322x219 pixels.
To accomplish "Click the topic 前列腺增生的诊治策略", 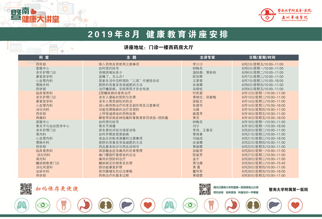I will [115, 171].
